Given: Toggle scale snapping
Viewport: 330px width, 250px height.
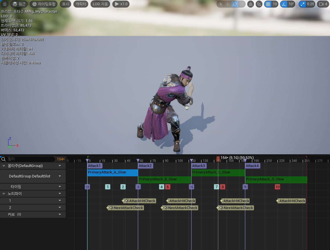Looking at the screenshot, I should [302, 4].
